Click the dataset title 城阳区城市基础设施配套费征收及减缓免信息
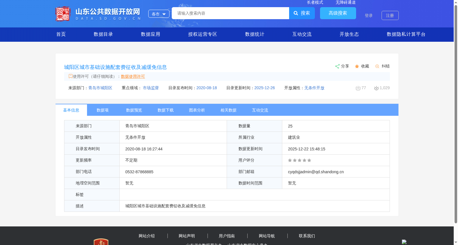458x245 pixels. click(x=115, y=67)
